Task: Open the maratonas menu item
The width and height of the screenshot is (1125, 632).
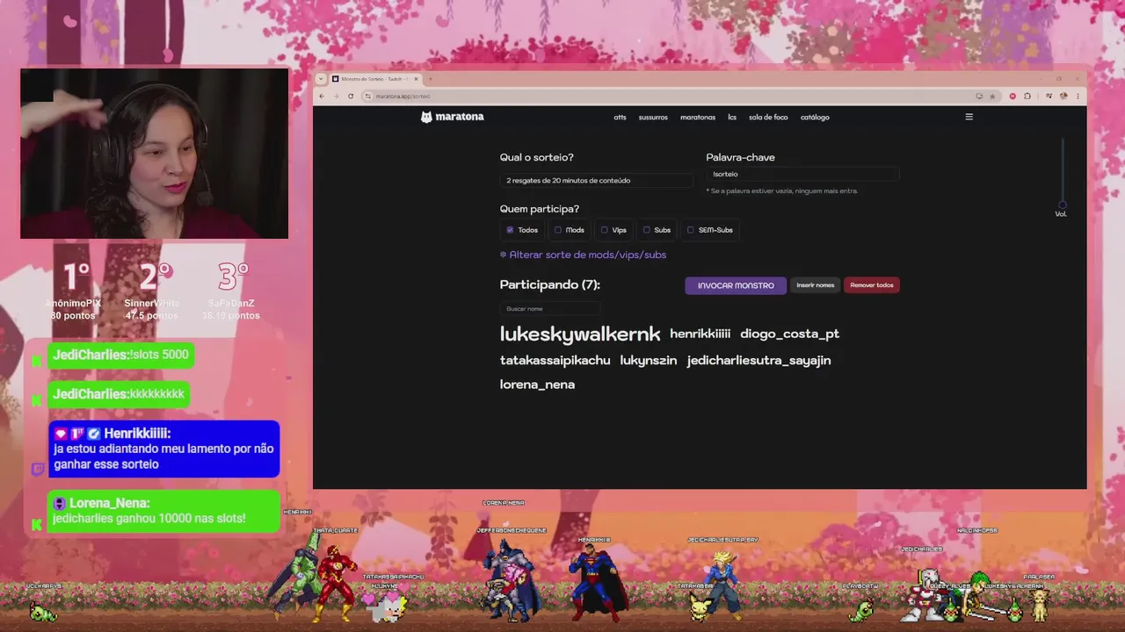Action: point(698,117)
